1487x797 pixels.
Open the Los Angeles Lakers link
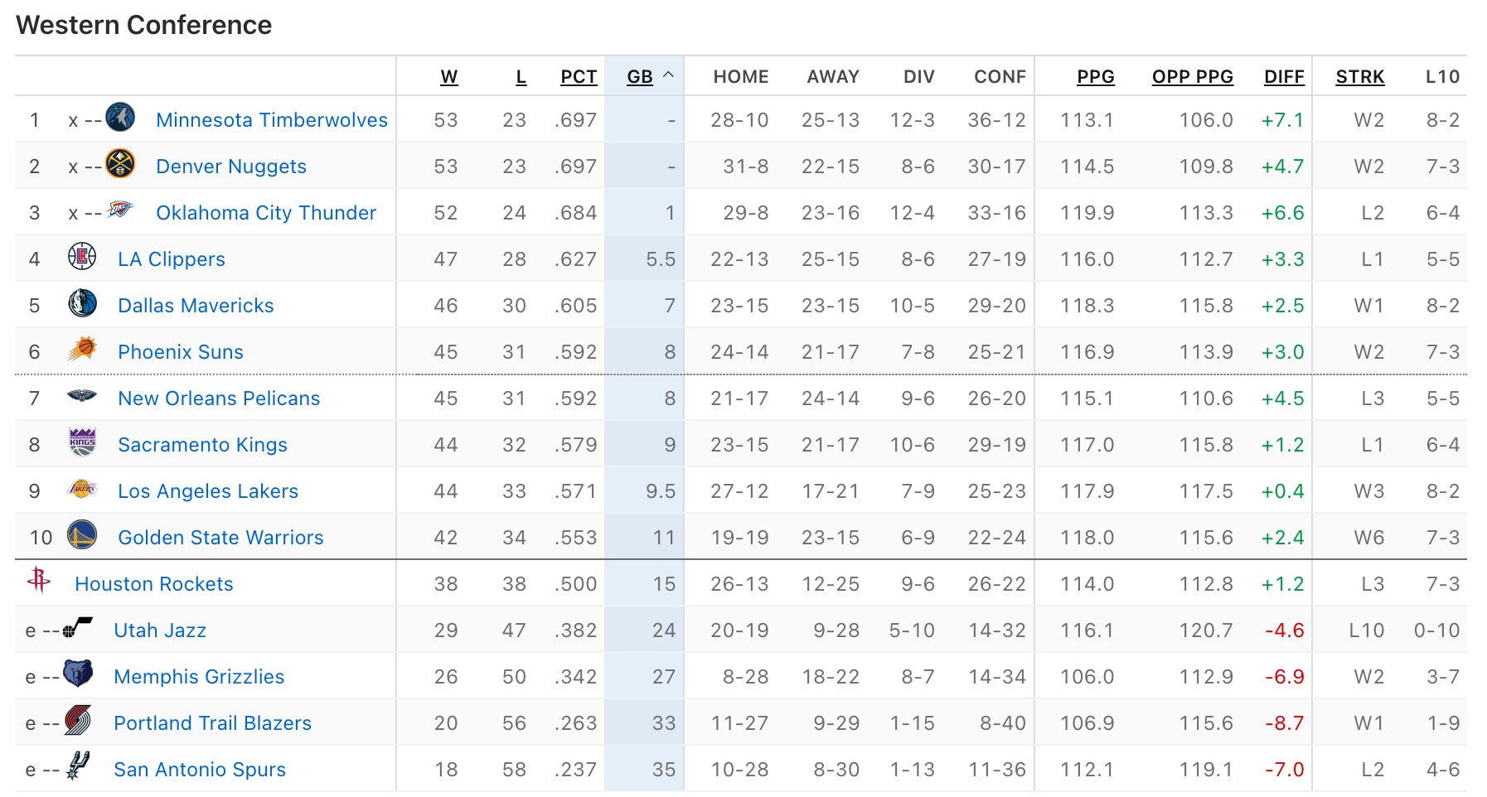pos(208,491)
